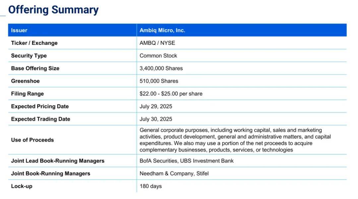
Task: Click the Ambiq Micro, Inc. header cell
Action: coord(242,30)
